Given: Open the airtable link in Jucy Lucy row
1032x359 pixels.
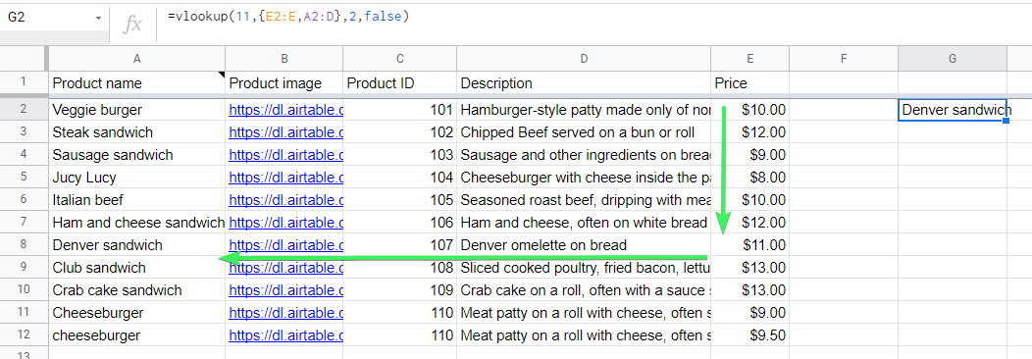Looking at the screenshot, I should (285, 177).
